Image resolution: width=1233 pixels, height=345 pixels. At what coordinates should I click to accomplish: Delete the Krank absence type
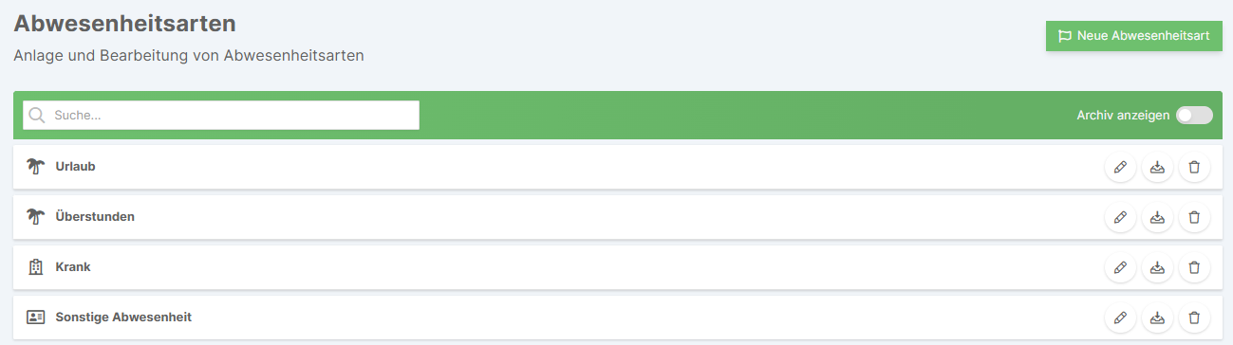coord(1194,267)
